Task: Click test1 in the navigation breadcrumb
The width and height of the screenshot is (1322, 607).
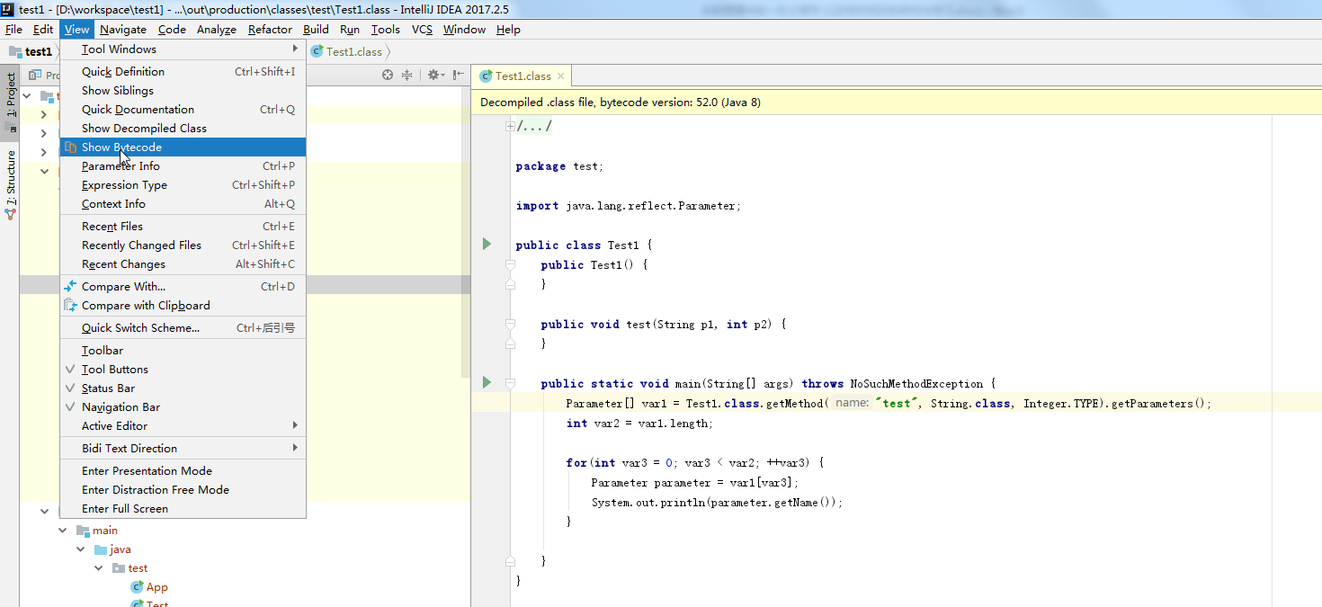Action: [38, 52]
